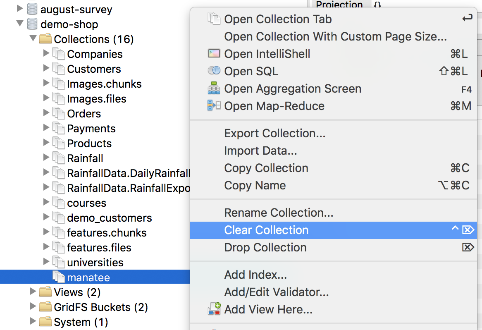
Task: Choose Import Data from the menu
Action: (x=260, y=151)
